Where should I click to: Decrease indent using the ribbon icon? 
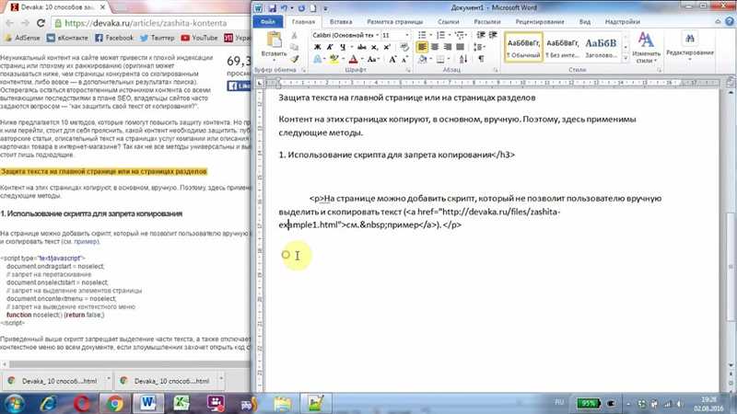coord(481,35)
